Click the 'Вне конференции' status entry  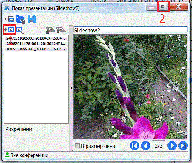click(27, 155)
